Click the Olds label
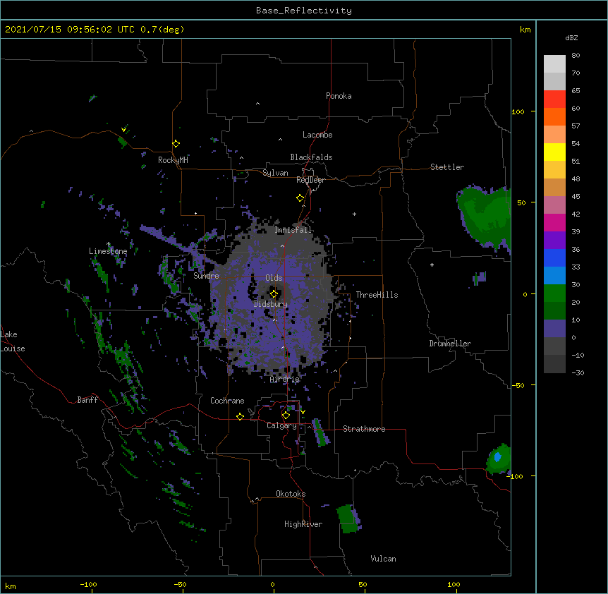This screenshot has width=608, height=594. (274, 278)
